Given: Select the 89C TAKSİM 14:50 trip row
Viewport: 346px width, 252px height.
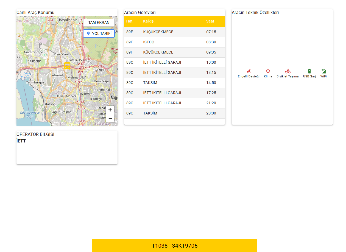Looking at the screenshot, I should (174, 83).
